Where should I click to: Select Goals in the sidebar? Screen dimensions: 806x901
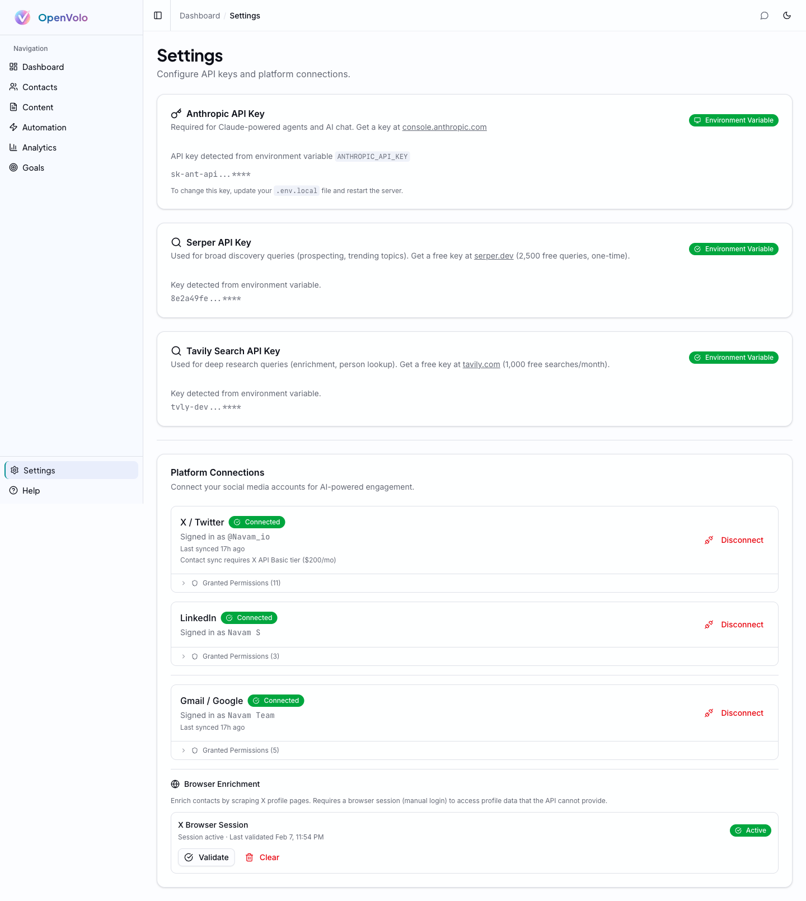72,168
